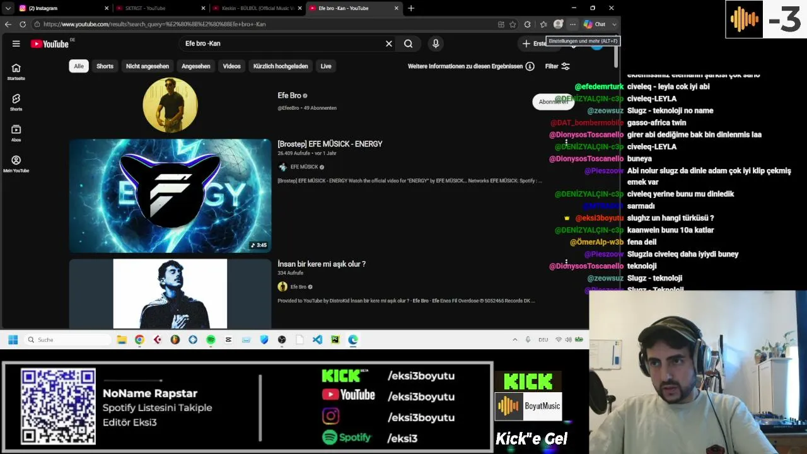
Task: Select the Angesehen filter chip
Action: pos(196,66)
